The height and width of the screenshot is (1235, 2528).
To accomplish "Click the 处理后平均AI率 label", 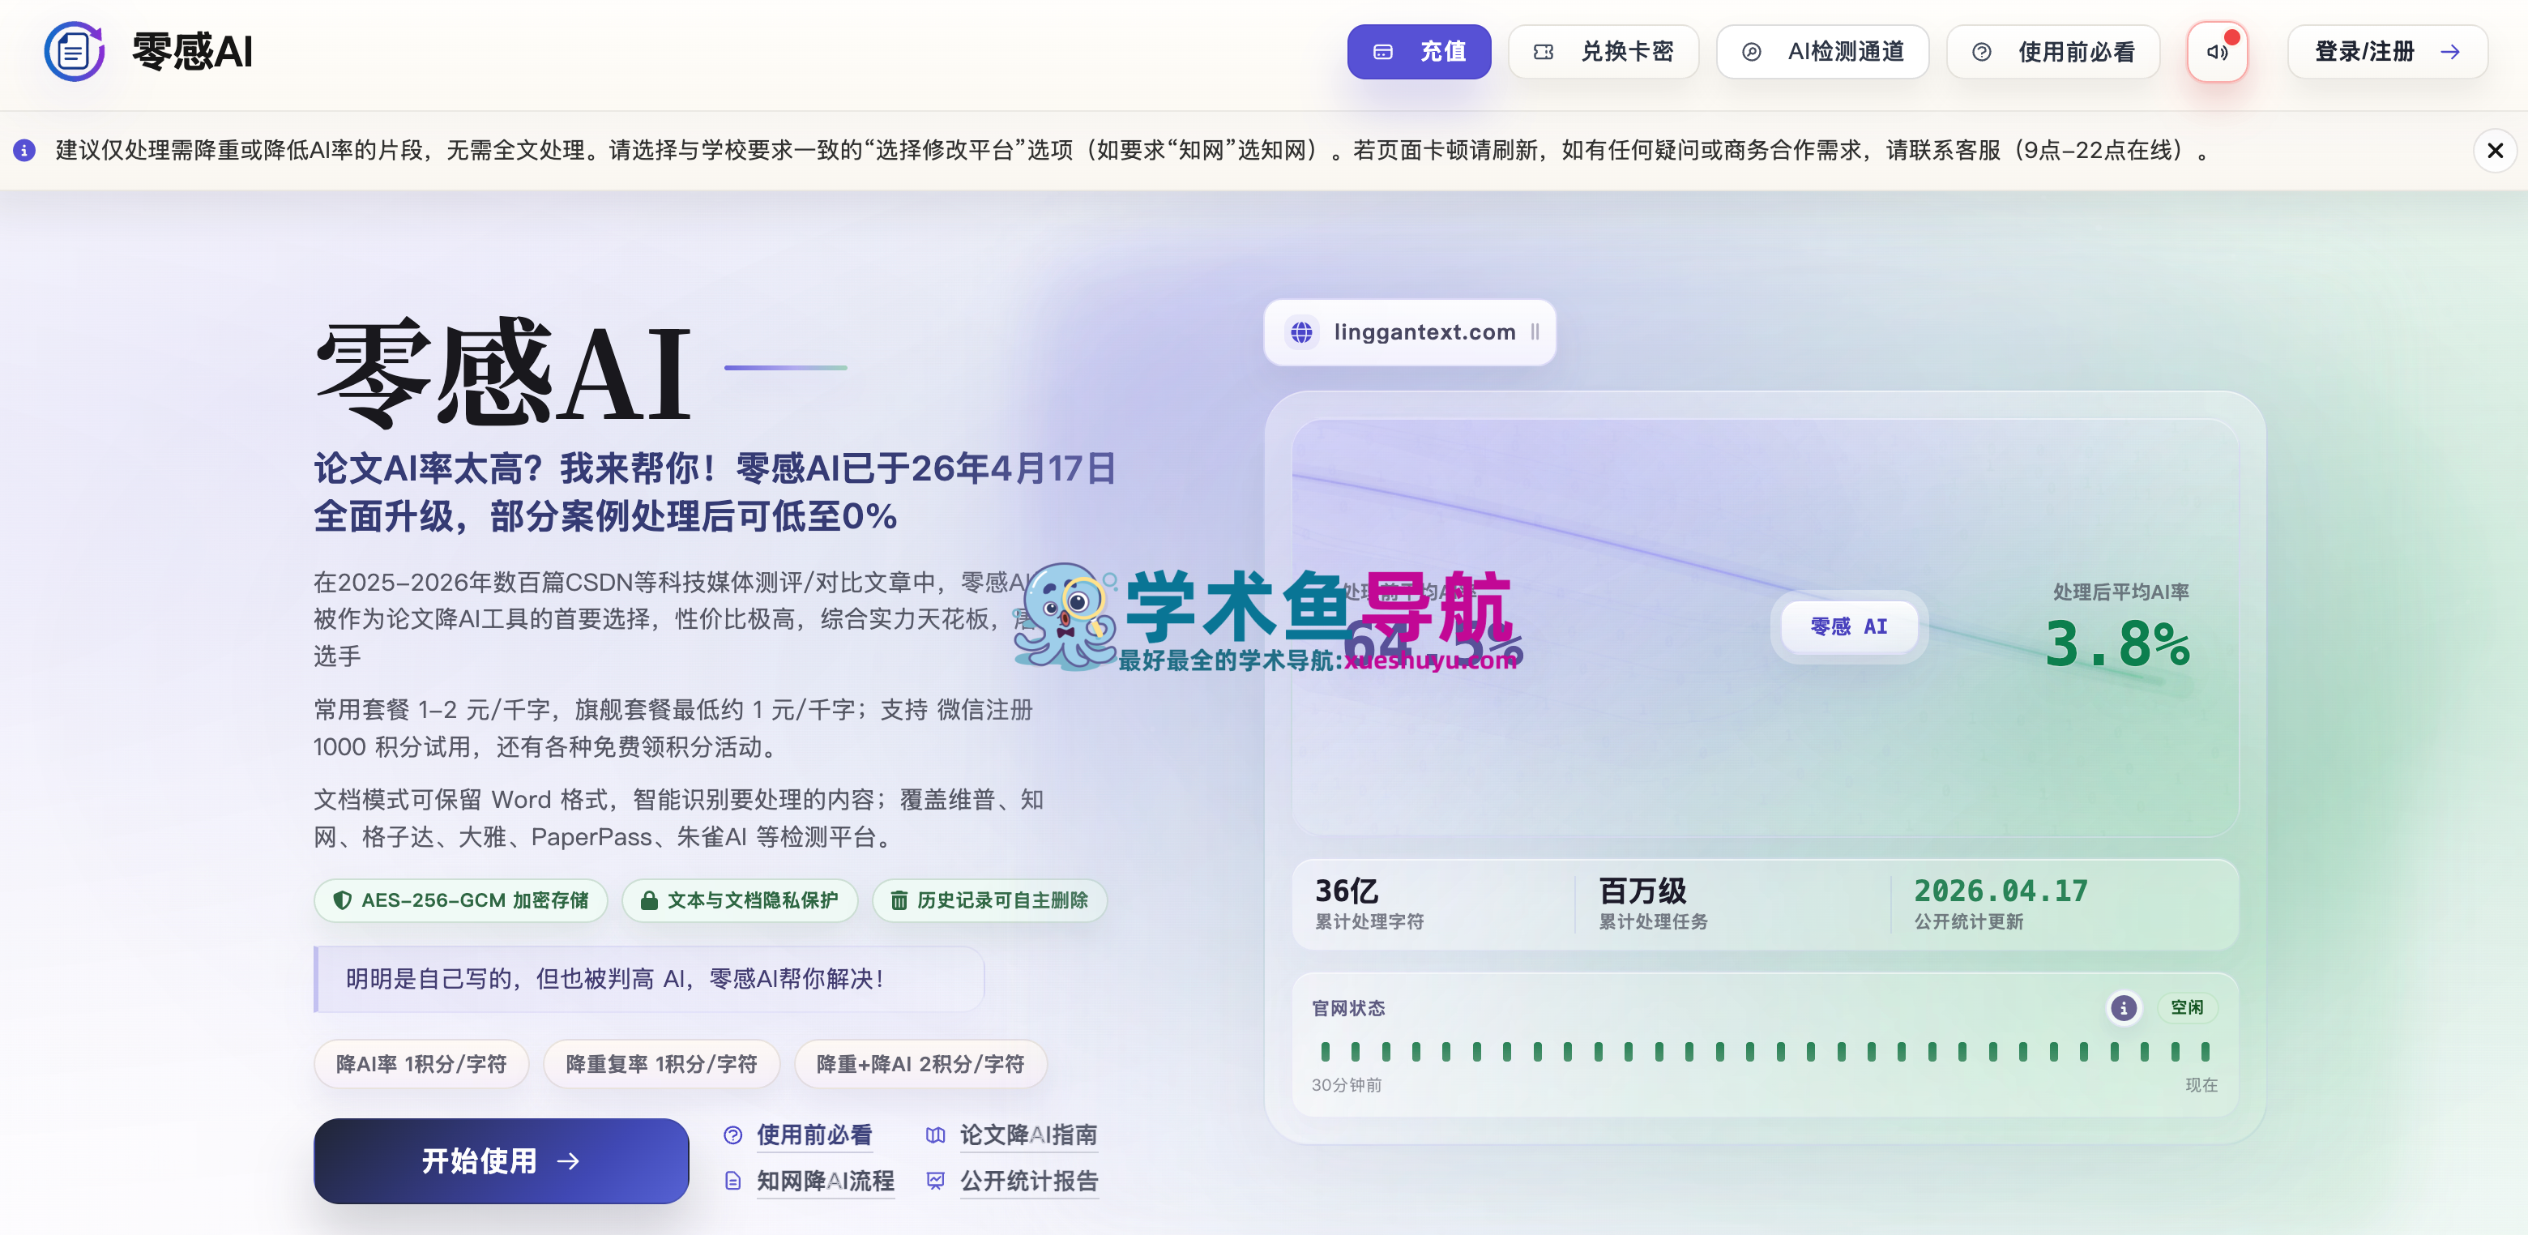I will [2120, 592].
